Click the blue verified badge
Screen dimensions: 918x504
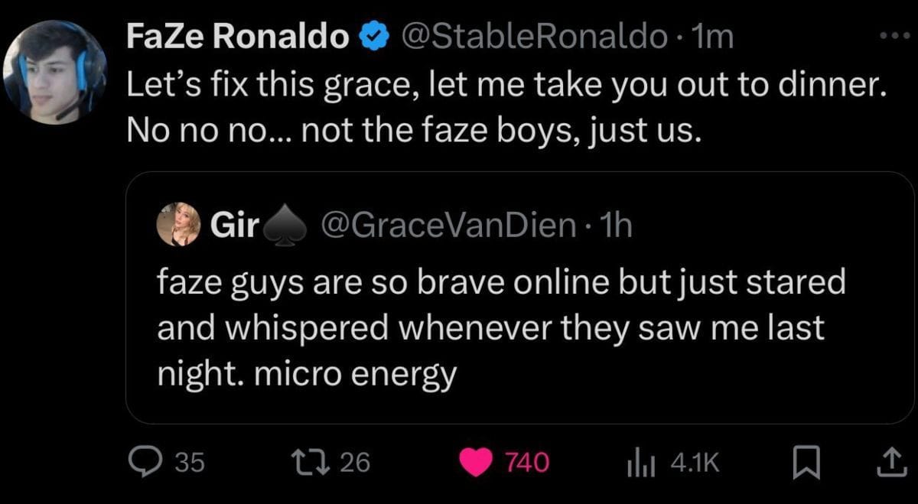[x=372, y=37]
